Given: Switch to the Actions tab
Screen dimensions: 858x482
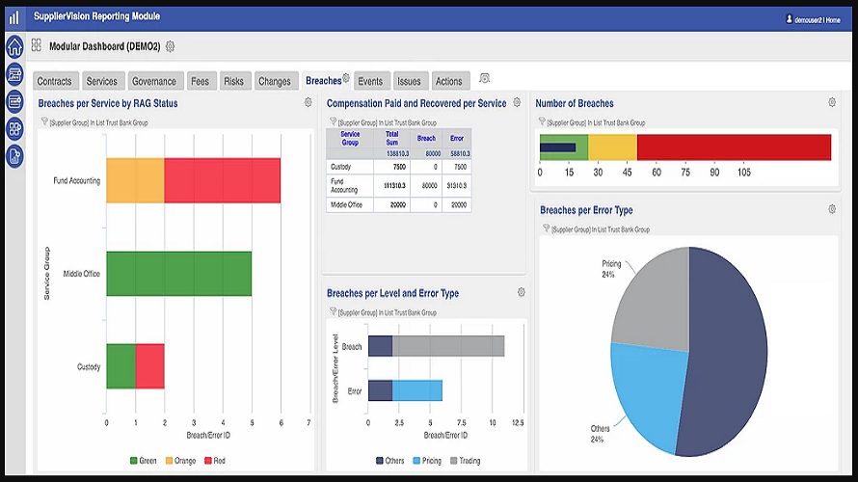Looking at the screenshot, I should coord(450,81).
